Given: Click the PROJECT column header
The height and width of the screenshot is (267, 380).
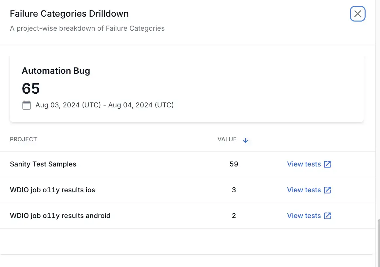Looking at the screenshot, I should [23, 139].
